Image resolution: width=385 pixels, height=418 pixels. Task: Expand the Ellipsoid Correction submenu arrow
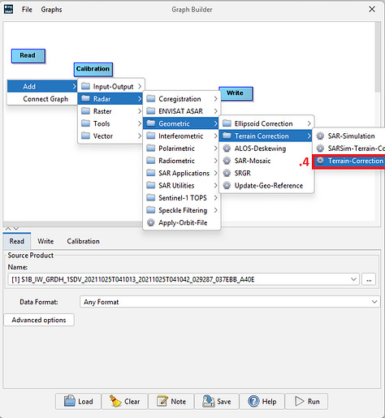309,123
